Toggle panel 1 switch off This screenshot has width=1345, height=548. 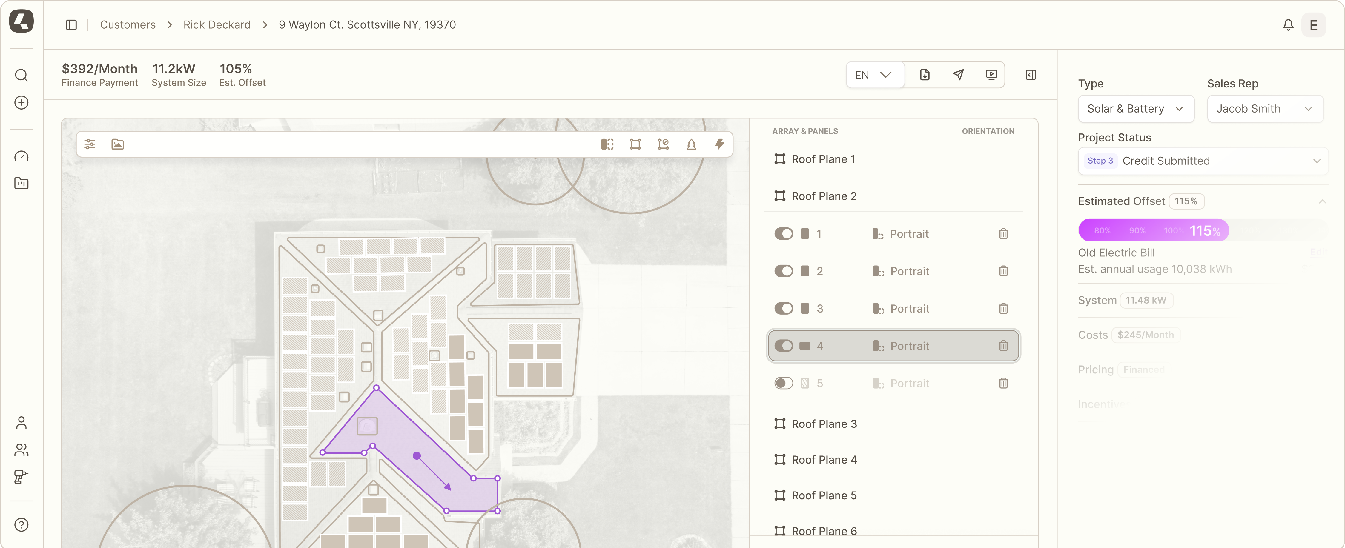[x=783, y=234]
